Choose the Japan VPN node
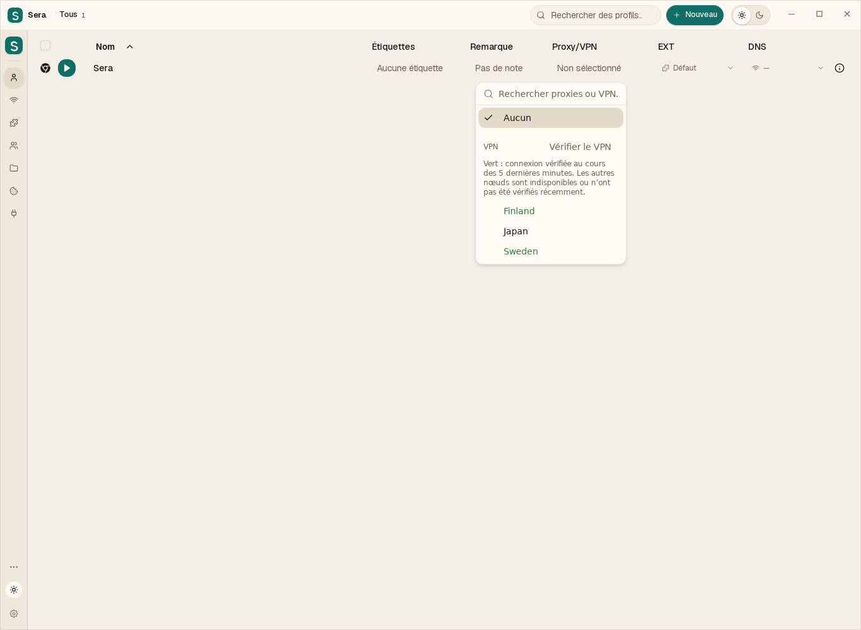 [551, 231]
